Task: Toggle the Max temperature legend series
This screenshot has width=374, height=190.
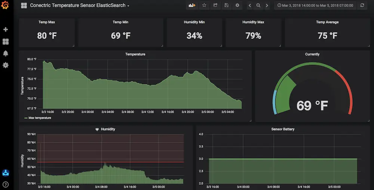Action: (x=40, y=118)
